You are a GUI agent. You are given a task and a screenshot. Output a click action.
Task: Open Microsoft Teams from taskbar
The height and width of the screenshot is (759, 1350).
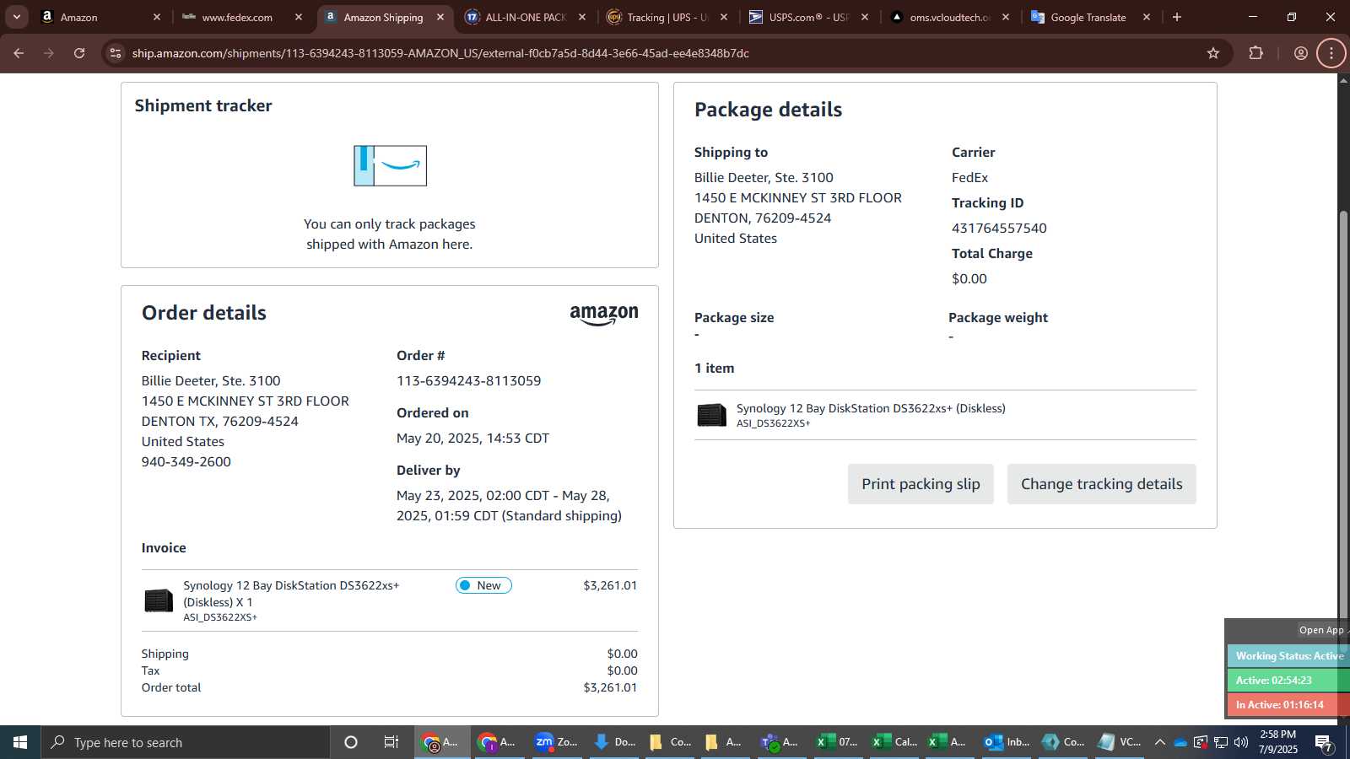click(779, 742)
